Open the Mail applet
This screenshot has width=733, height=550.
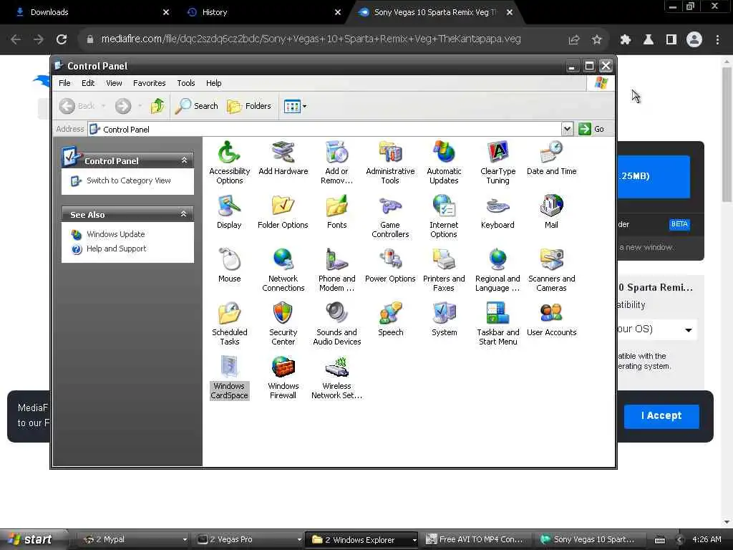point(551,212)
